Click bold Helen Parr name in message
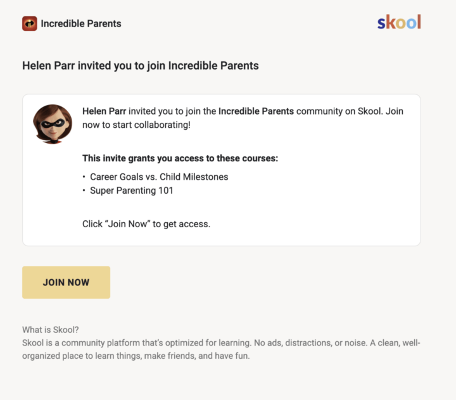Viewport: 456px width, 400px height. pos(104,111)
